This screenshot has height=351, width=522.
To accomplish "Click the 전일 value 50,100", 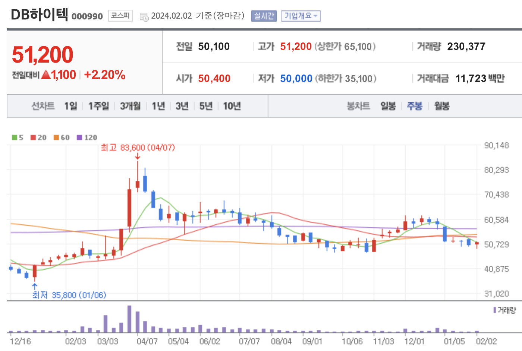I will [214, 47].
